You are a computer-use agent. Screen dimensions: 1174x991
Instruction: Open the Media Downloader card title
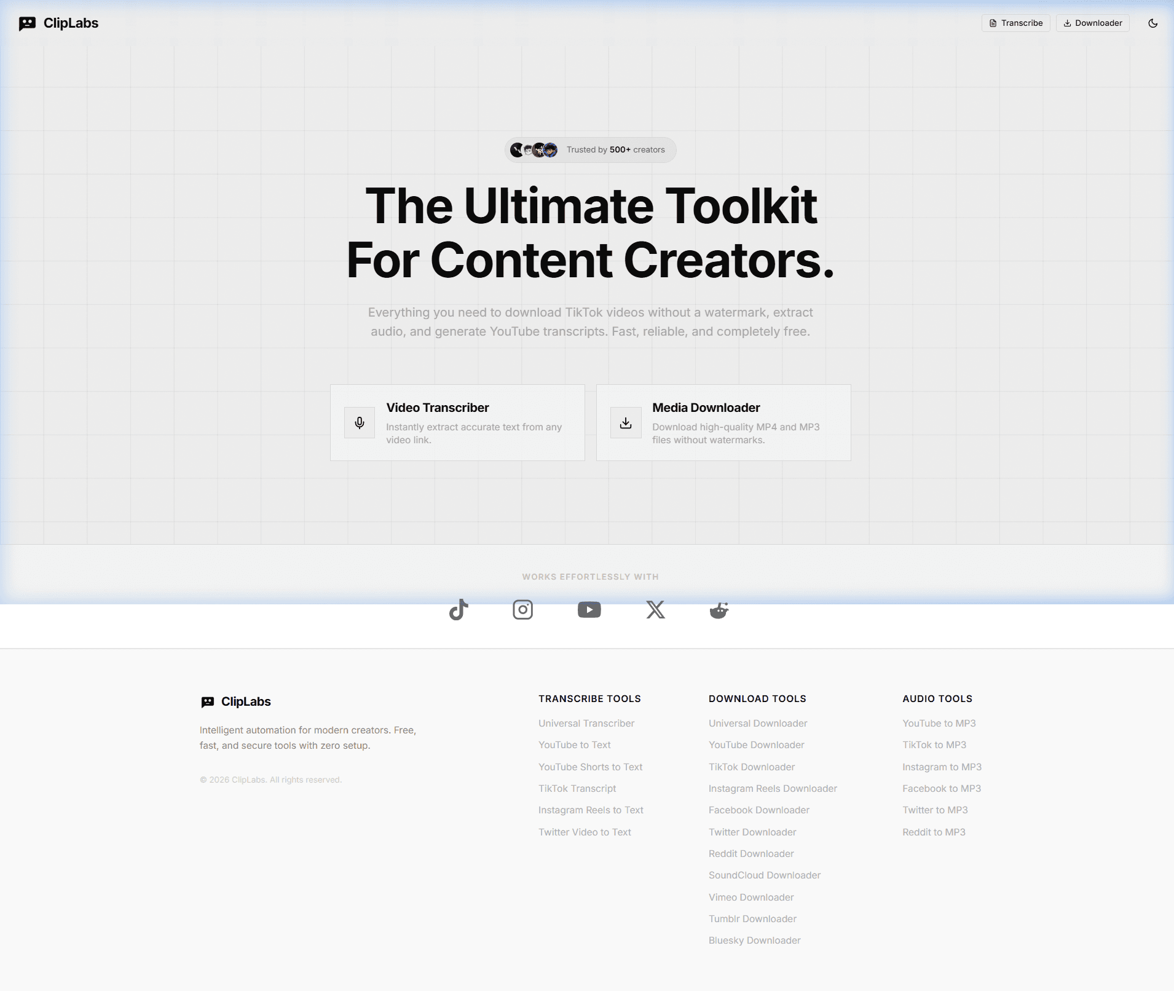[x=706, y=408]
